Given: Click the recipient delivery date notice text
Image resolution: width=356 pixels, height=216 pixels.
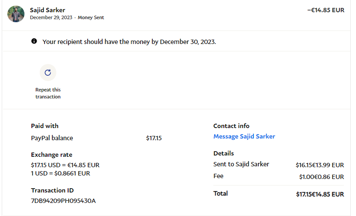Looking at the screenshot, I should [129, 42].
